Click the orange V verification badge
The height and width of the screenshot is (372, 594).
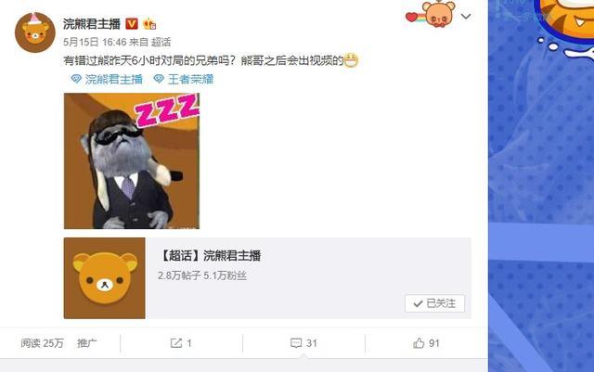132,24
